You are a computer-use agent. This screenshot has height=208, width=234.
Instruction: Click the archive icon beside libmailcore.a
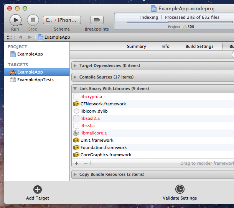[x=76, y=133]
